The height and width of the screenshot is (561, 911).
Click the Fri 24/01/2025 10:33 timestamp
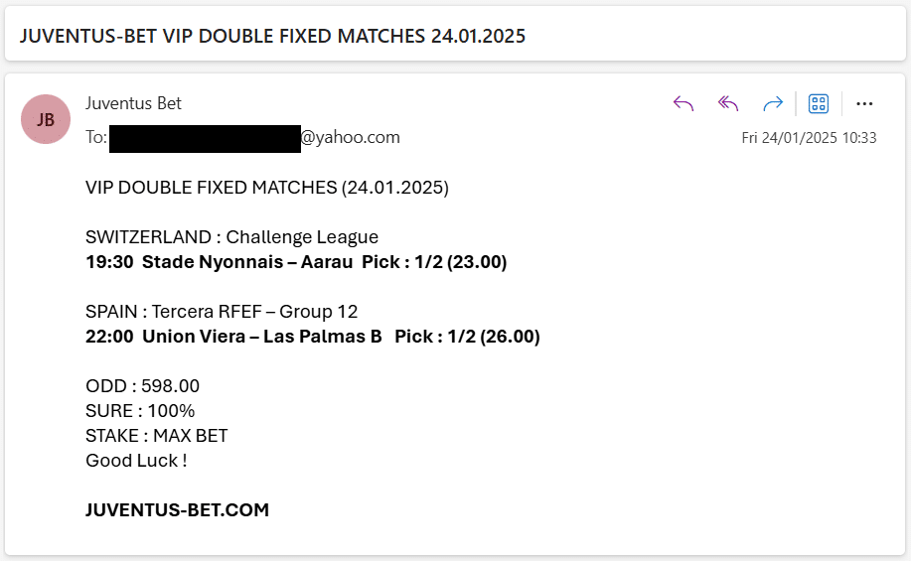coord(809,138)
